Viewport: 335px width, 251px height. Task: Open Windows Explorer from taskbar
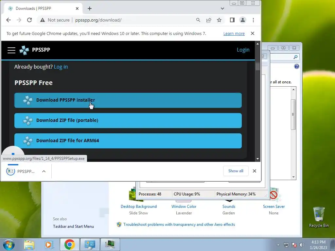[29, 244]
